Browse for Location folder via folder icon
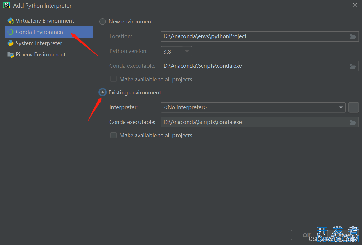The width and height of the screenshot is (362, 245). coord(353,36)
